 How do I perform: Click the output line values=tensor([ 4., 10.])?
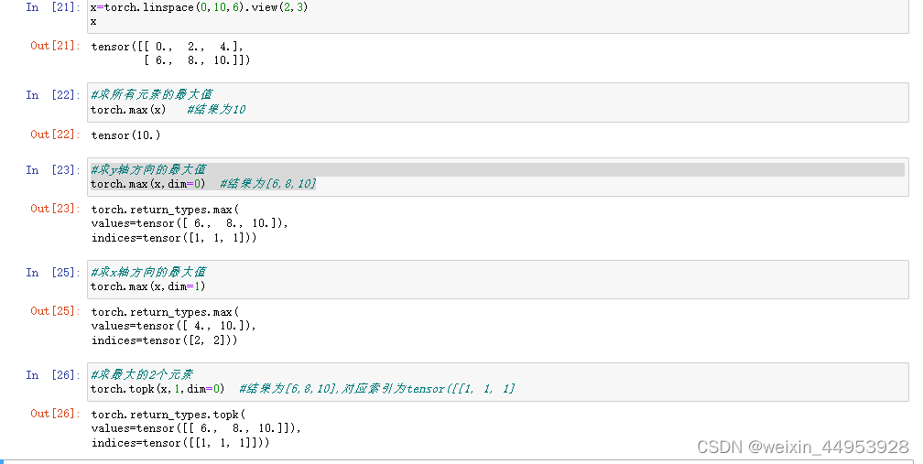click(x=174, y=326)
